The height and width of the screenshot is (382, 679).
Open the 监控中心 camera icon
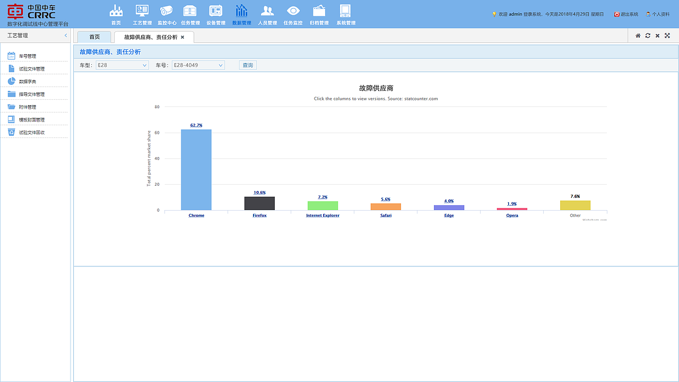[167, 11]
